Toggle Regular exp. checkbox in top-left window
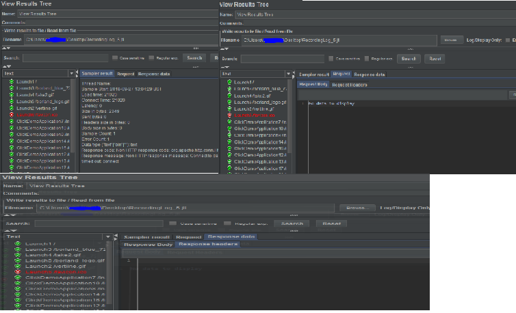 [x=151, y=58]
